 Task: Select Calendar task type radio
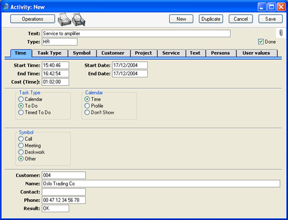pos(21,99)
